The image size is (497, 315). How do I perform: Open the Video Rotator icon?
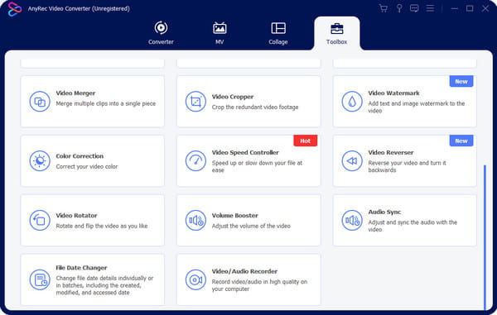click(x=40, y=221)
